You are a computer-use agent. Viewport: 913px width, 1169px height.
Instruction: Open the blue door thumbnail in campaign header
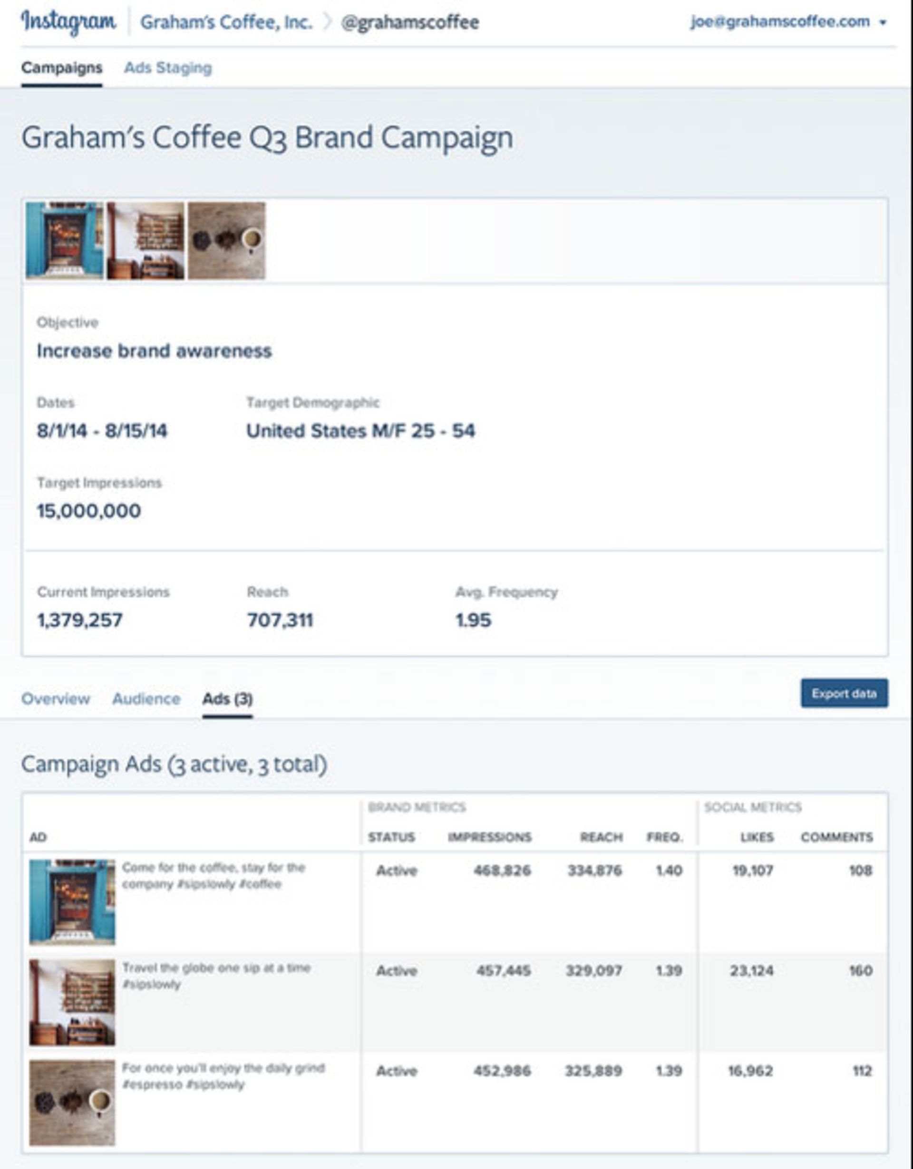point(64,240)
